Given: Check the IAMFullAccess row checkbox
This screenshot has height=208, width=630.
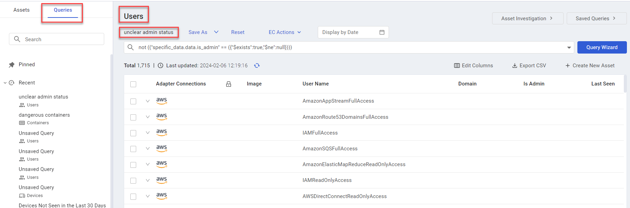Looking at the screenshot, I should pyautogui.click(x=133, y=133).
